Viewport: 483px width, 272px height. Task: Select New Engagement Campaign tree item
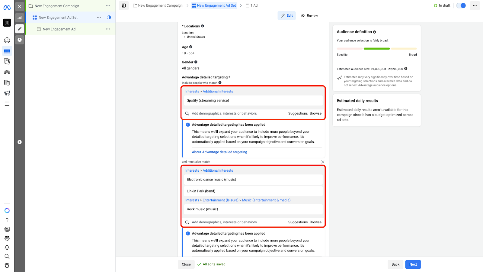57,6
